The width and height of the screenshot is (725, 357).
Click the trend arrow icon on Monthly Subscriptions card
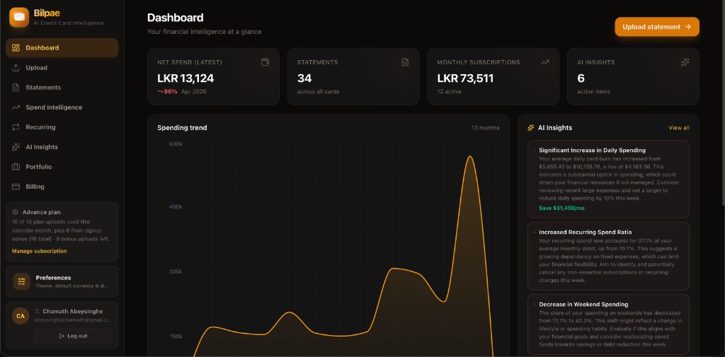click(545, 62)
